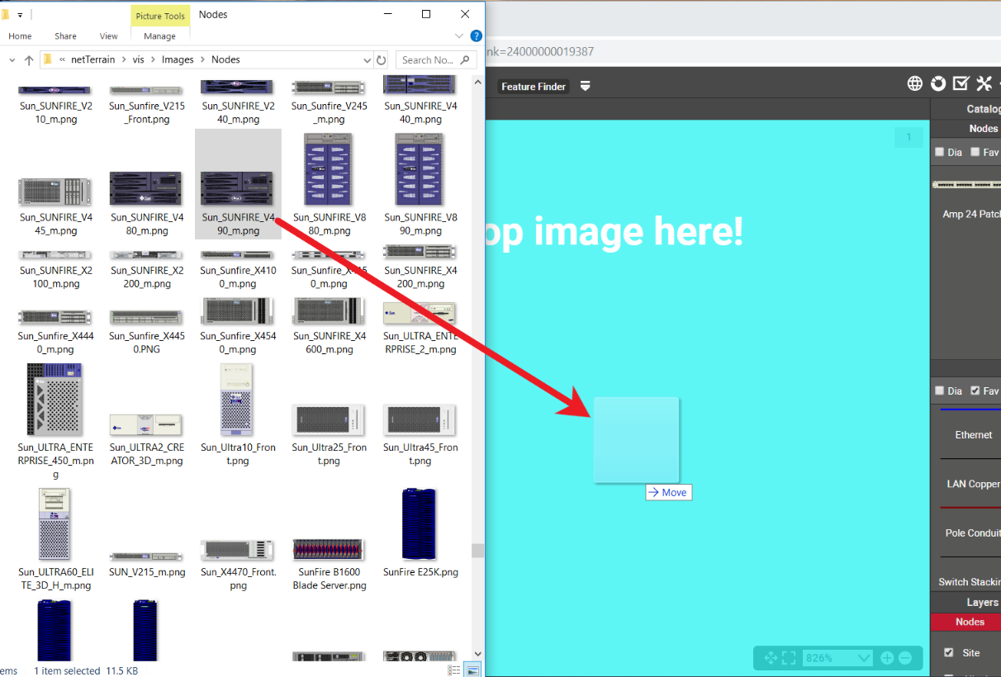Open the wrench and screwdriver tools icon
This screenshot has width=1001, height=677.
point(984,83)
